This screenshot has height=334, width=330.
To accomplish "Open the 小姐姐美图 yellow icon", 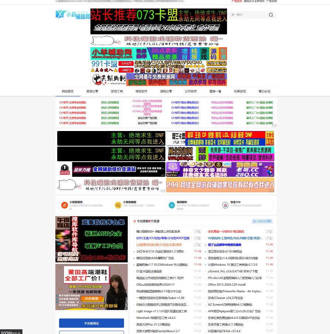I will pos(118,205).
